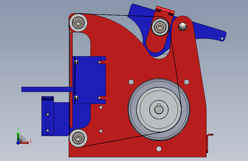Select the small hole at the lever handle tip
The height and width of the screenshot is (161, 248).
[222, 38]
